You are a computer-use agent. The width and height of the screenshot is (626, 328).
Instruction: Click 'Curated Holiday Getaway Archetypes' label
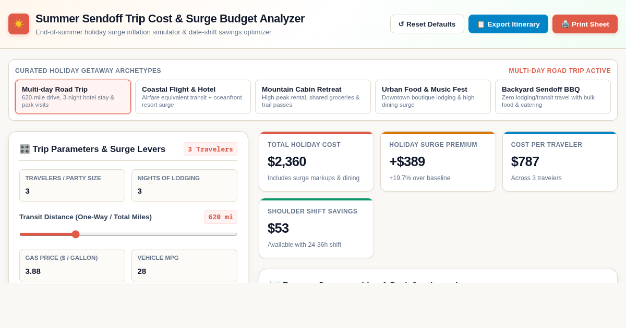point(88,71)
